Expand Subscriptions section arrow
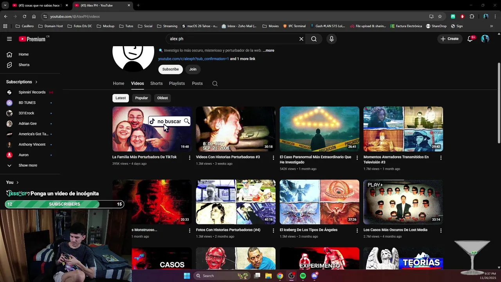Screen dimensions: 501x282 [x=36, y=82]
